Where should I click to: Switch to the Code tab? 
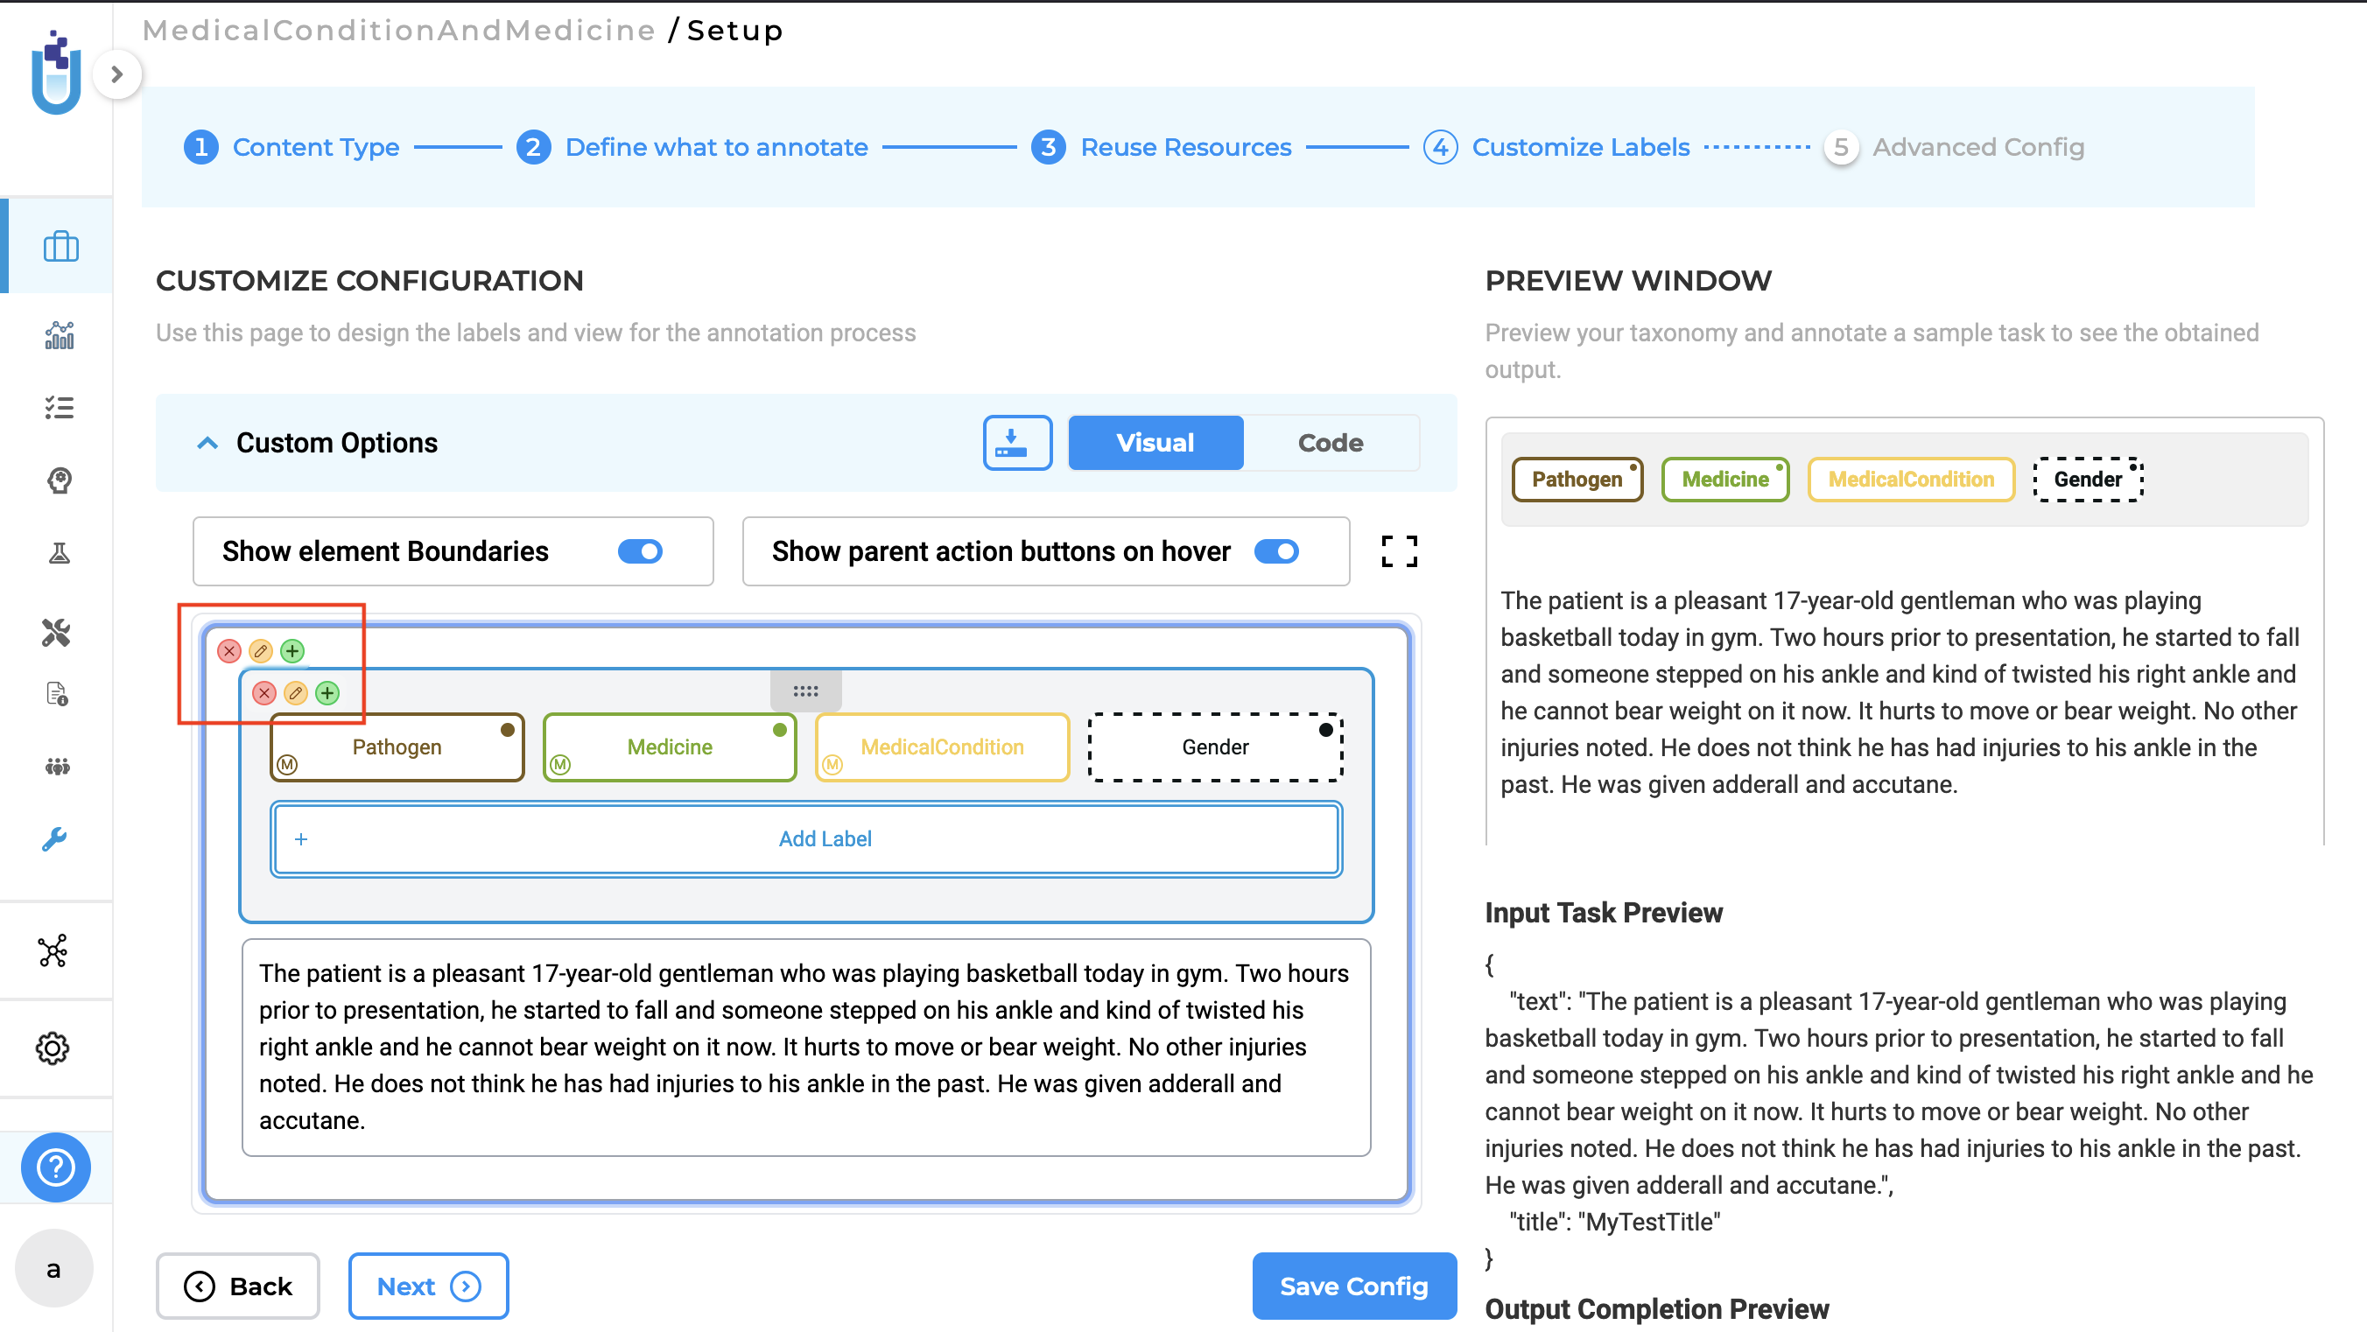click(x=1331, y=443)
